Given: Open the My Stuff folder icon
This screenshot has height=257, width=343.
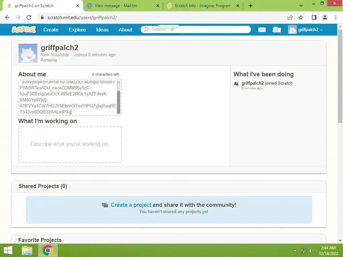Looking at the screenshot, I should (x=276, y=30).
